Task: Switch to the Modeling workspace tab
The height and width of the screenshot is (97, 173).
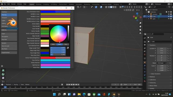Action: [x=38, y=4]
